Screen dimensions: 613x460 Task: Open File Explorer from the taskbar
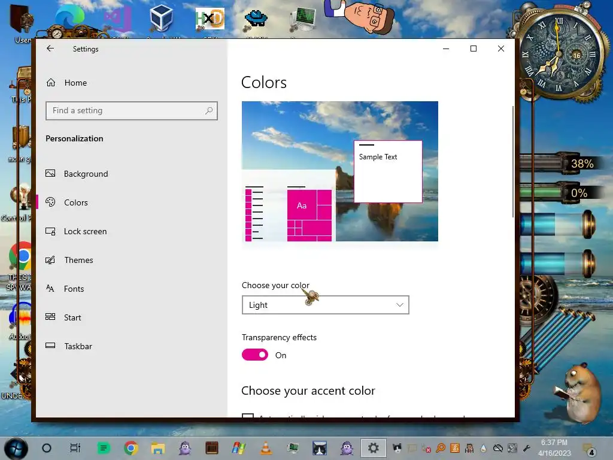(x=158, y=448)
